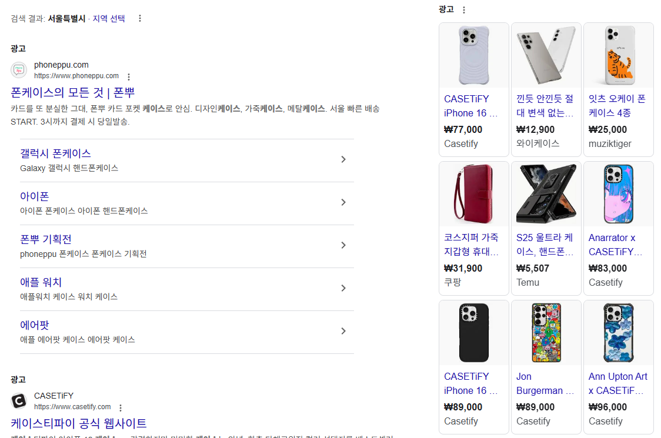
Task: Open the 폰뿌 기획전 link
Action: tap(45, 239)
